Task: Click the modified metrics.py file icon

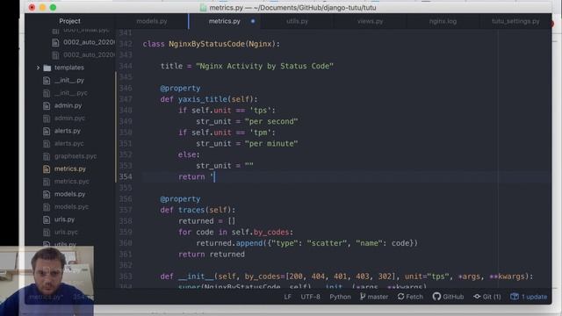Action: [47, 169]
